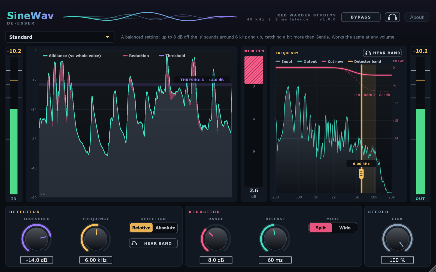Screen dimensions: 436x272
Task: Switch reduction mode to Split
Action: coord(321,228)
